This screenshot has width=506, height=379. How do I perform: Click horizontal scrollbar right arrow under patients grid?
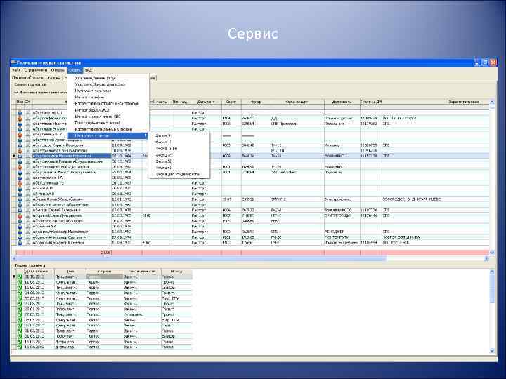point(486,258)
